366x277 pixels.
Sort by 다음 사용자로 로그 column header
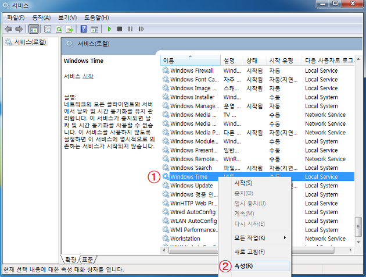(x=328, y=61)
